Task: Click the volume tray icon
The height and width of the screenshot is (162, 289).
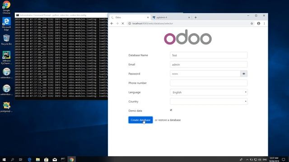Action: [260, 159]
